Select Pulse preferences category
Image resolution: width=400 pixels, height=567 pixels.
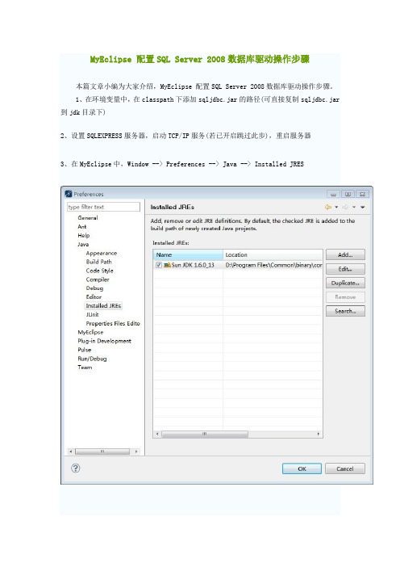click(x=85, y=350)
